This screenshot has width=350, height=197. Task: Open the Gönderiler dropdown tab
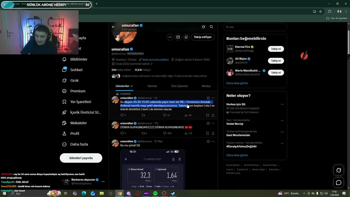point(124,86)
